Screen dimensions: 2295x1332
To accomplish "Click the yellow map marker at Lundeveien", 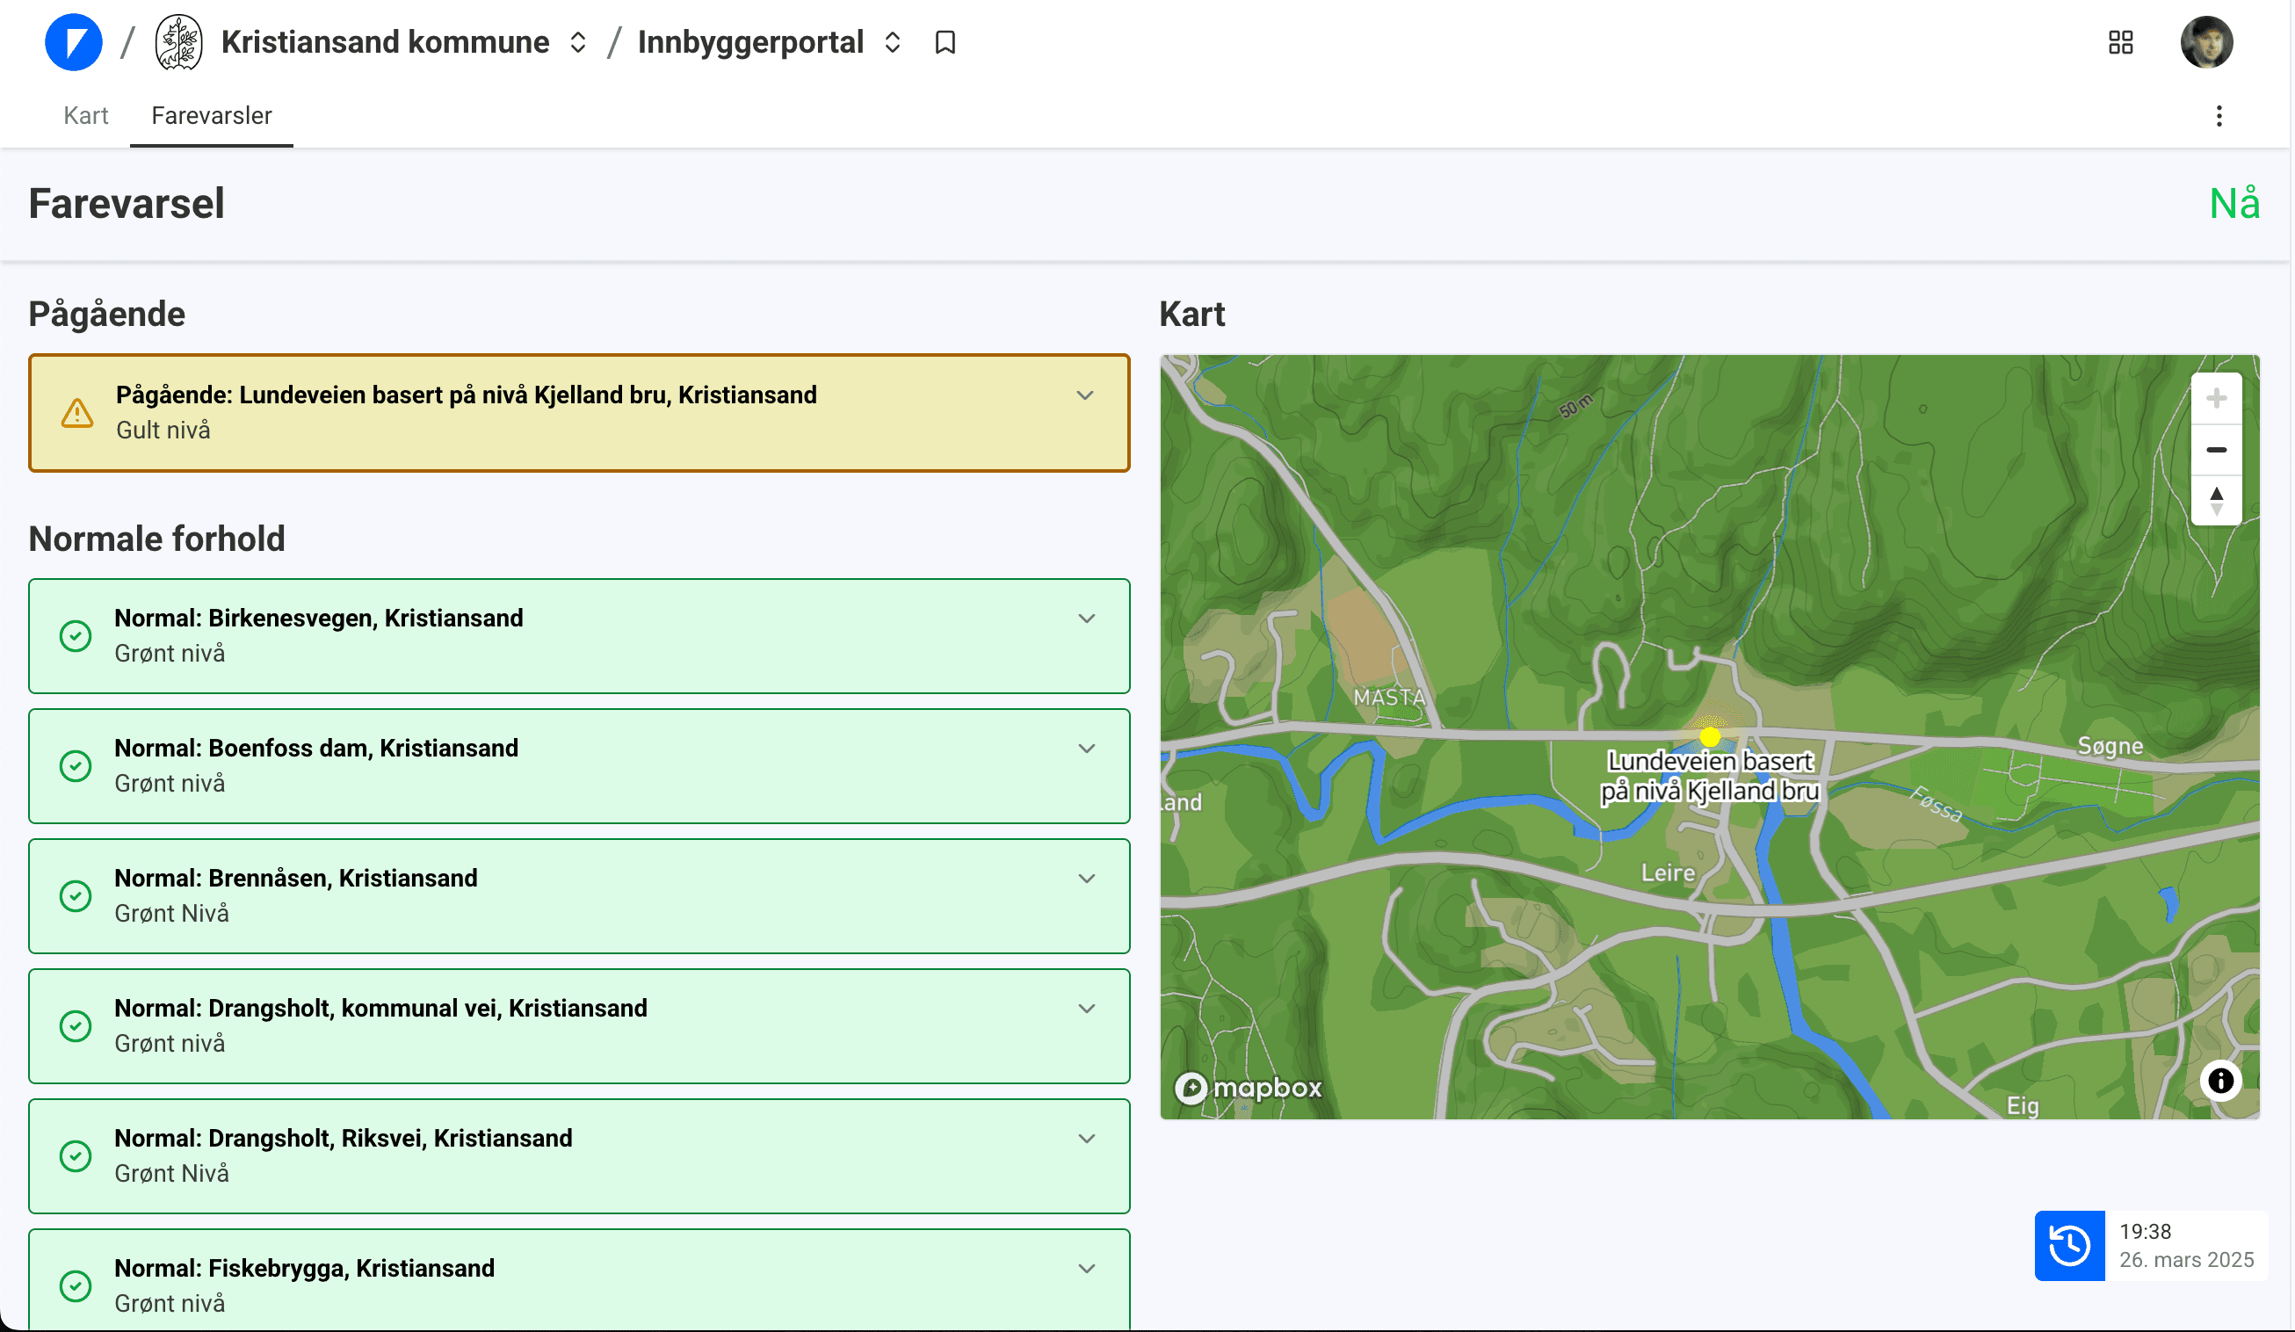I will coord(1710,735).
